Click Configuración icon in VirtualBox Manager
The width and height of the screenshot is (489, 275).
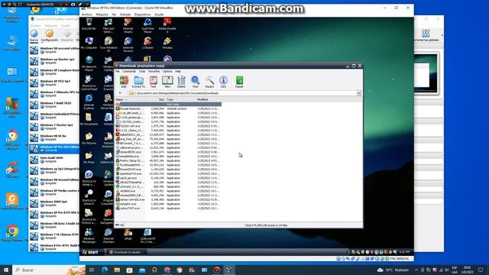click(x=49, y=35)
